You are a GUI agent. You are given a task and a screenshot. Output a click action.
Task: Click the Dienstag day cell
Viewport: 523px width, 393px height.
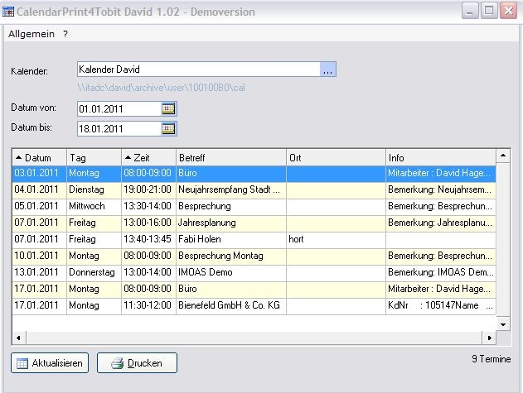(94, 189)
